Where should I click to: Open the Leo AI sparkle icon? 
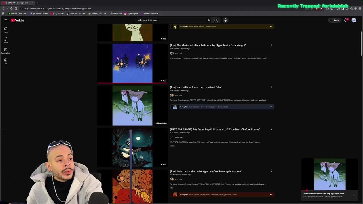(351, 8)
